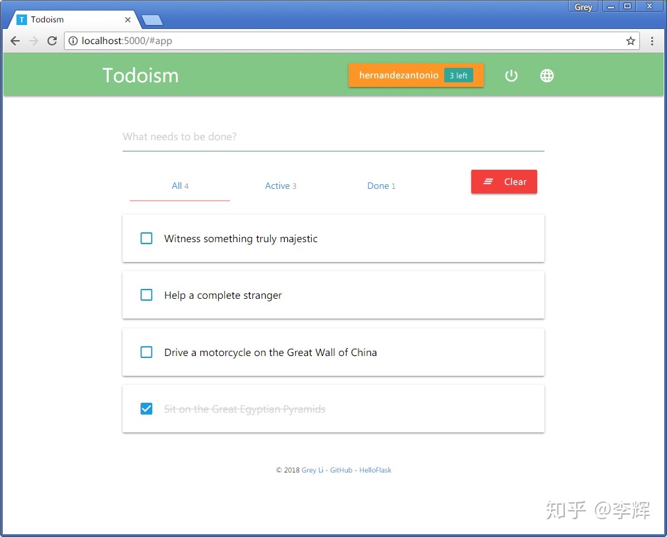The width and height of the screenshot is (667, 537).
Task: Open the GitHub footer link
Action: pyautogui.click(x=341, y=470)
